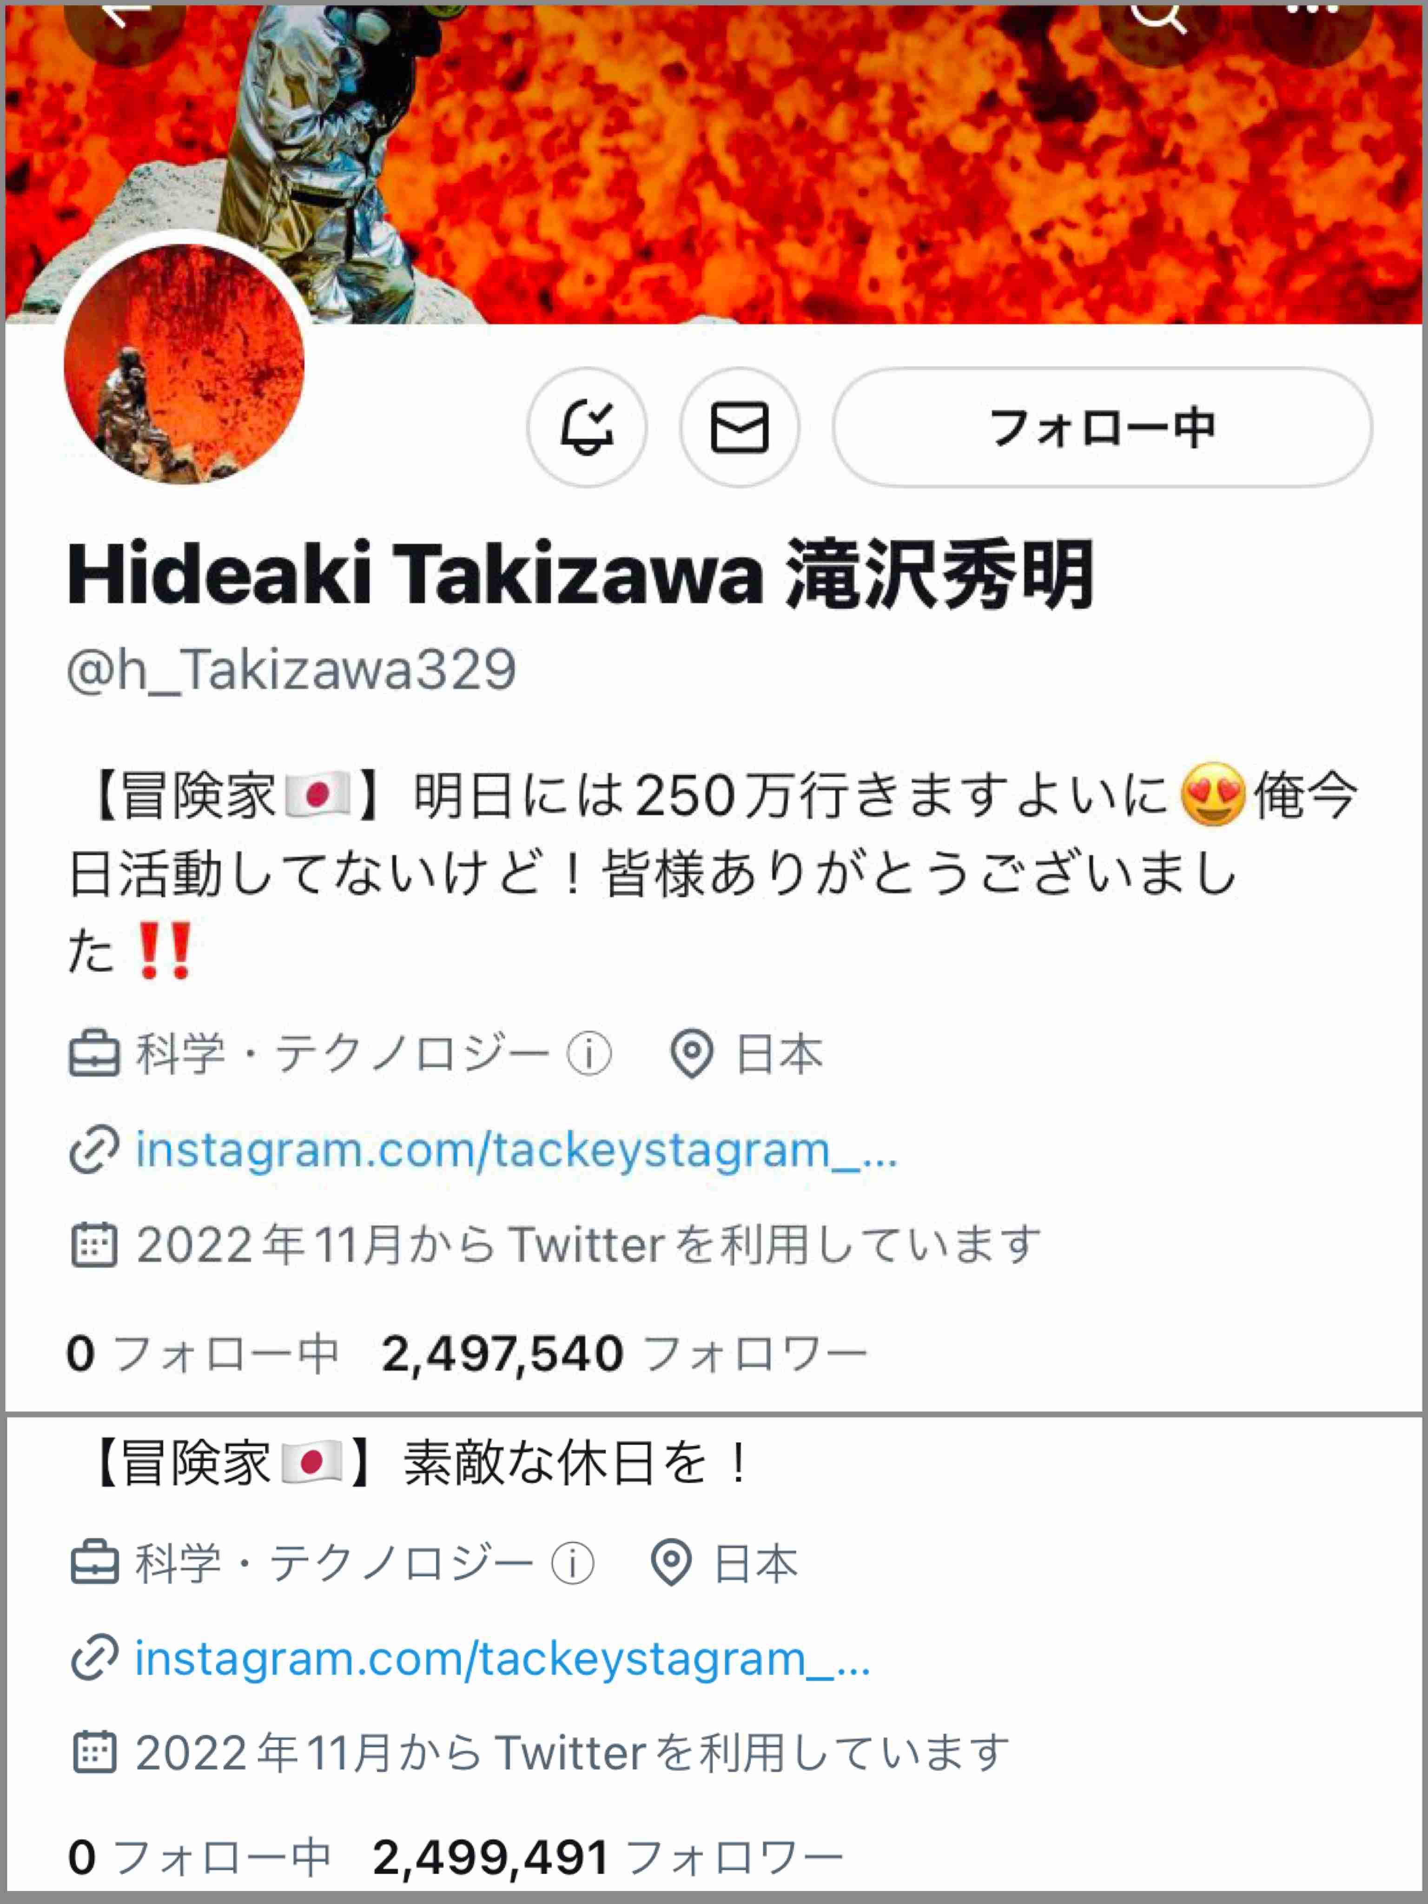Open the 0 フォロー中 following list
Image resolution: width=1428 pixels, height=1904 pixels.
203,1353
